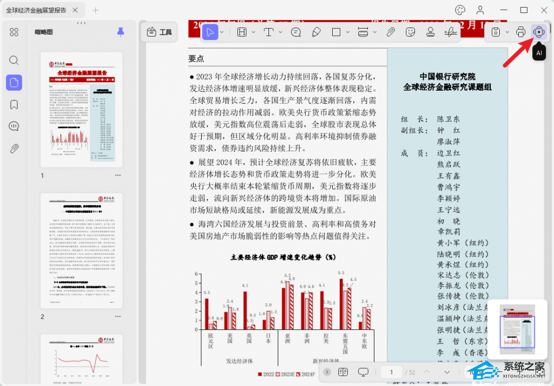Go to next page arrow
The width and height of the screenshot is (554, 386).
[x=447, y=373]
